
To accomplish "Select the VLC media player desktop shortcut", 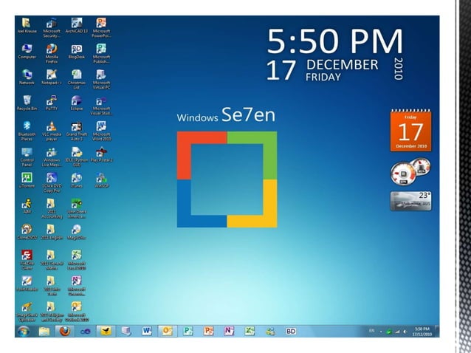I will [52, 131].
